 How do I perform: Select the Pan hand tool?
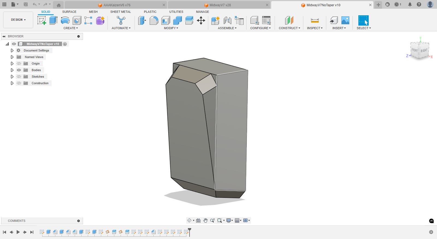(205, 220)
